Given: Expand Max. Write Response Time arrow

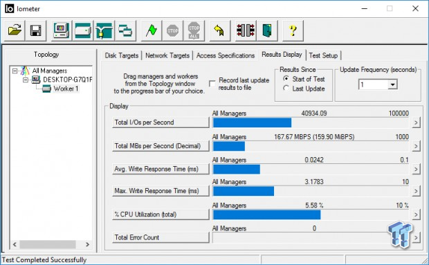Looking at the screenshot, I should (x=416, y=191).
